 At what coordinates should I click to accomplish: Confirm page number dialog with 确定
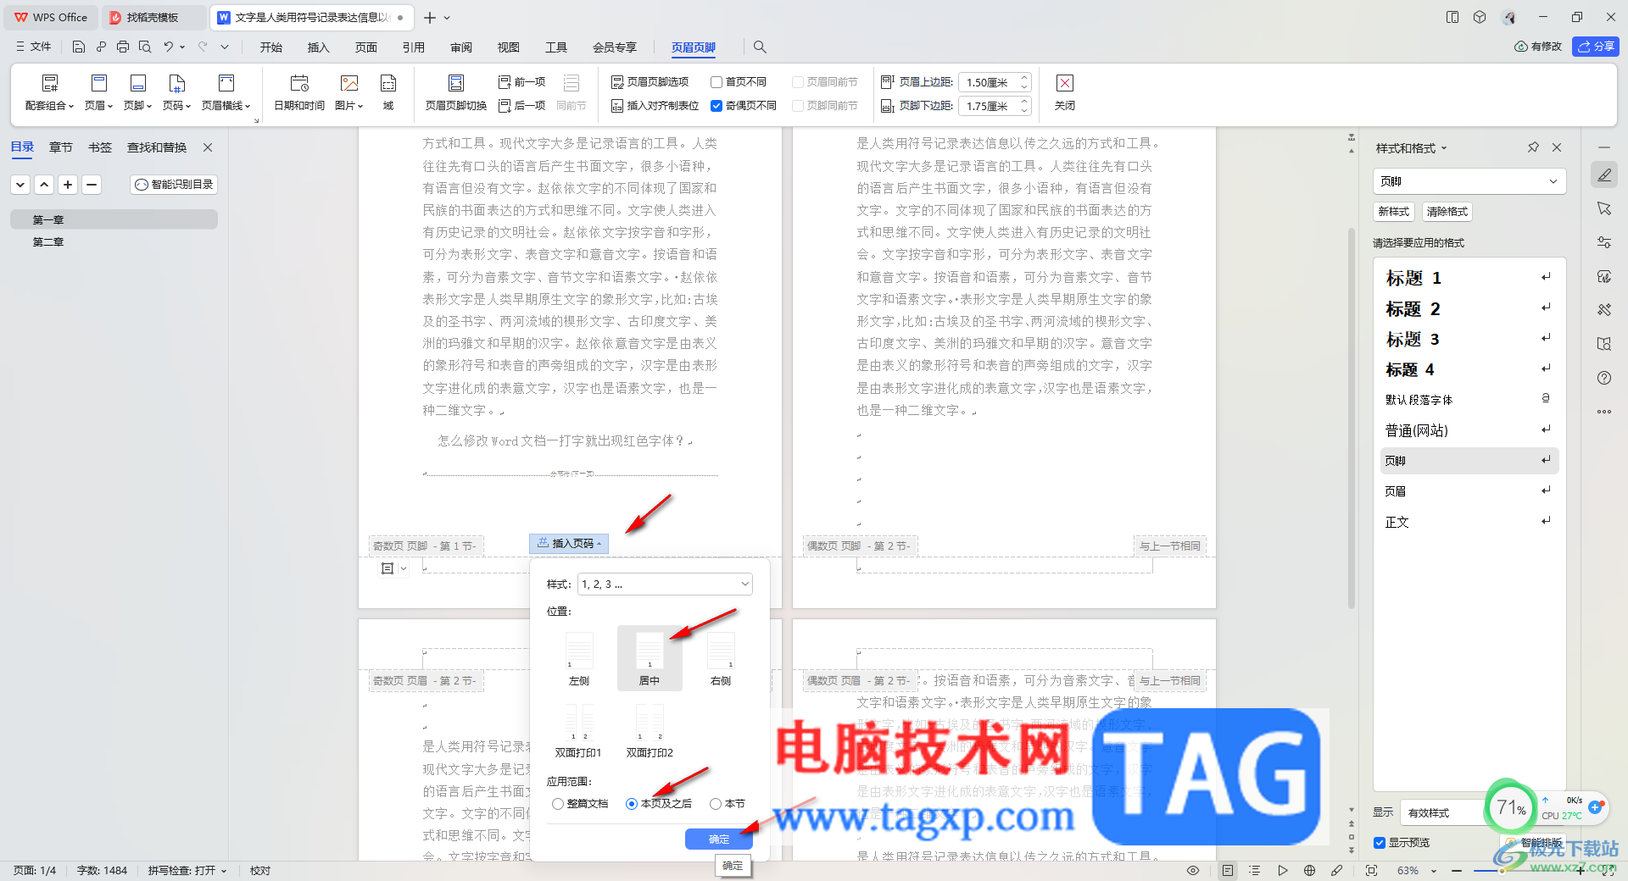click(719, 839)
